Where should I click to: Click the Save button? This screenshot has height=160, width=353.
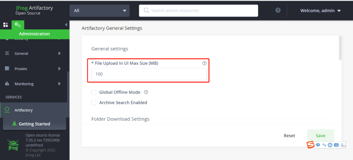point(320,136)
